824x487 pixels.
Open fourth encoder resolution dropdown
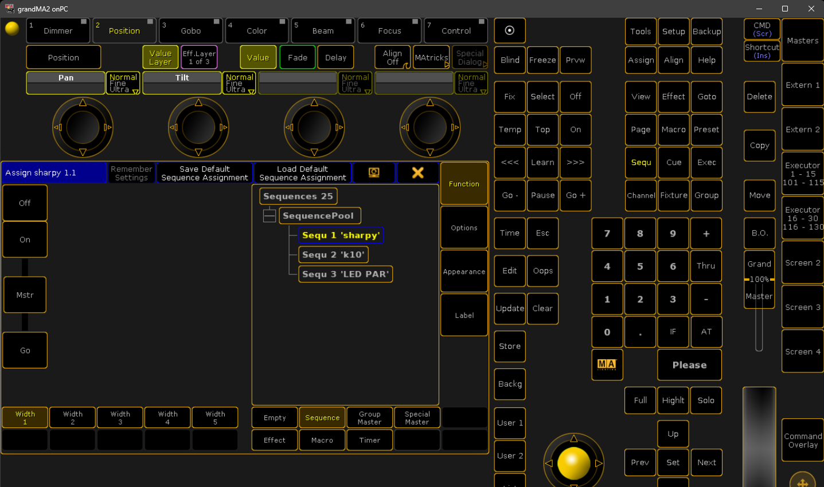pos(471,83)
